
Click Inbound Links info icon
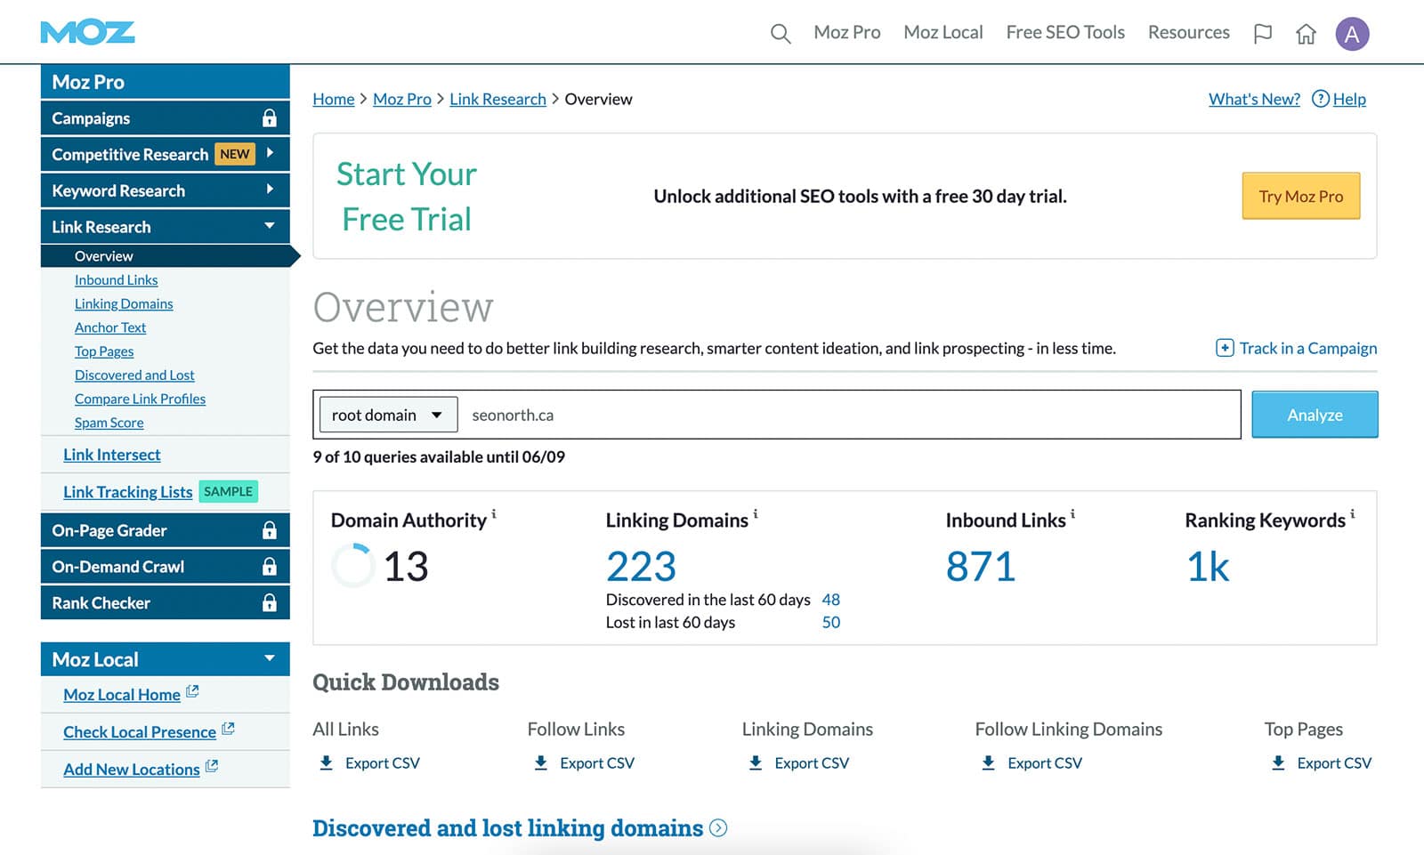point(1072,514)
